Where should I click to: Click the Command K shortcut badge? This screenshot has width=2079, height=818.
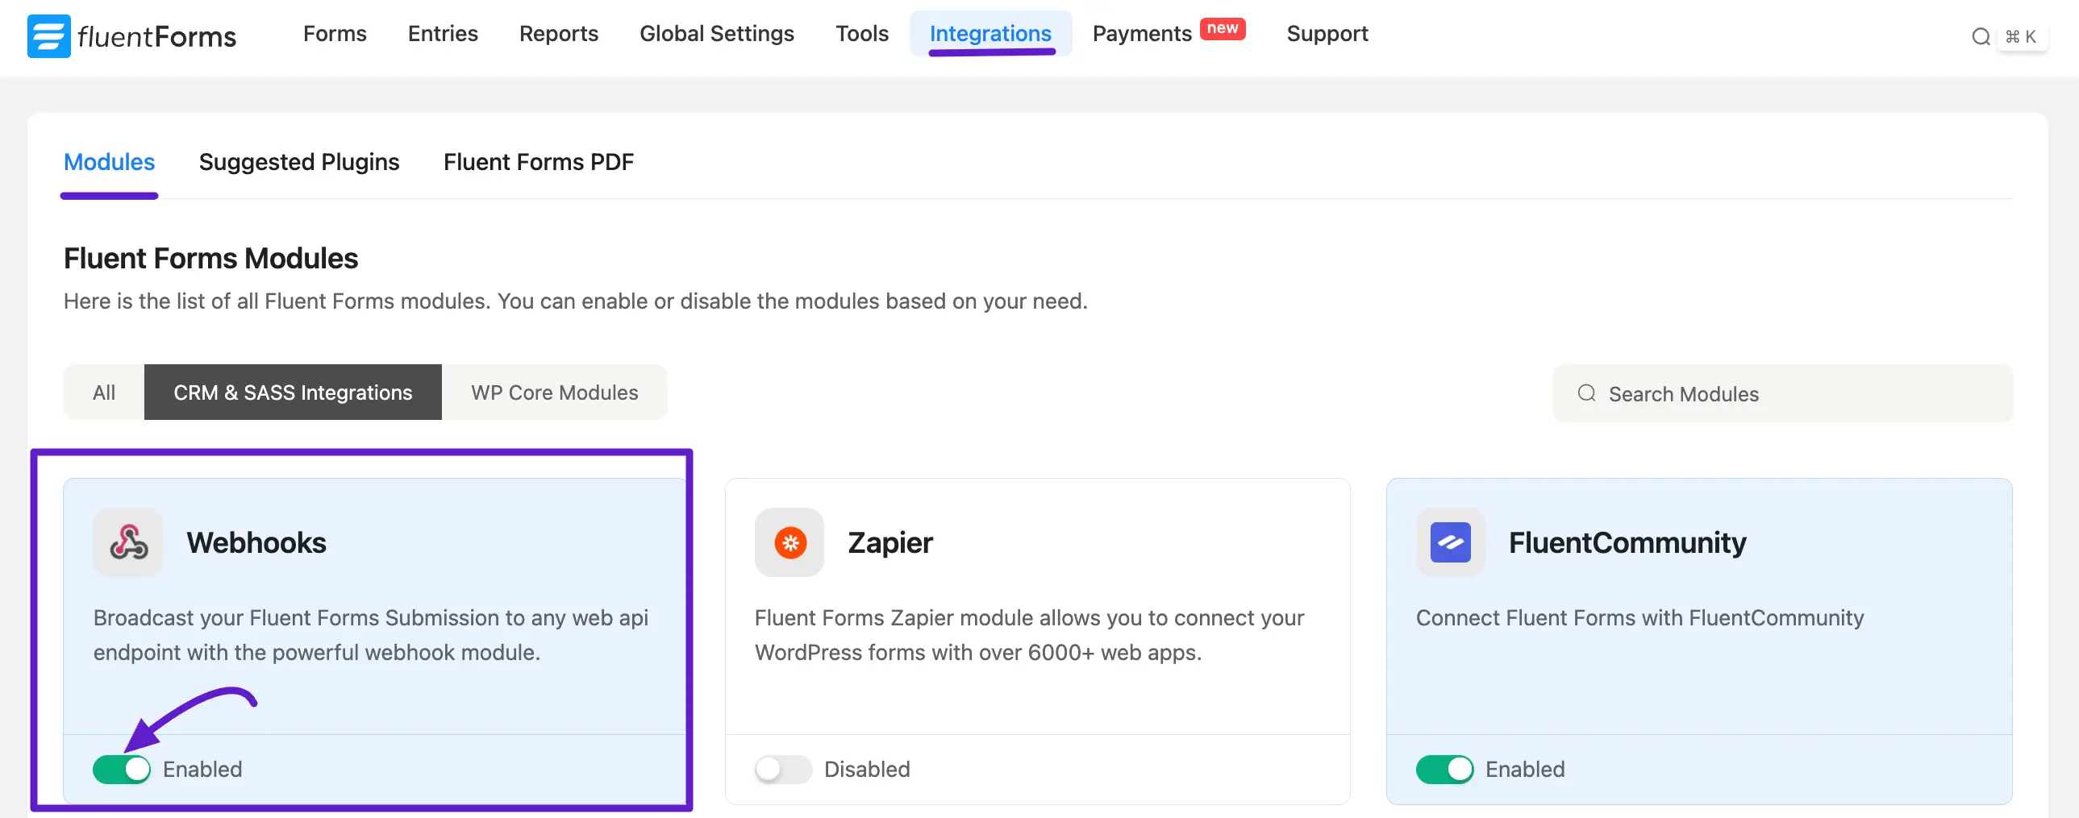(x=2022, y=36)
